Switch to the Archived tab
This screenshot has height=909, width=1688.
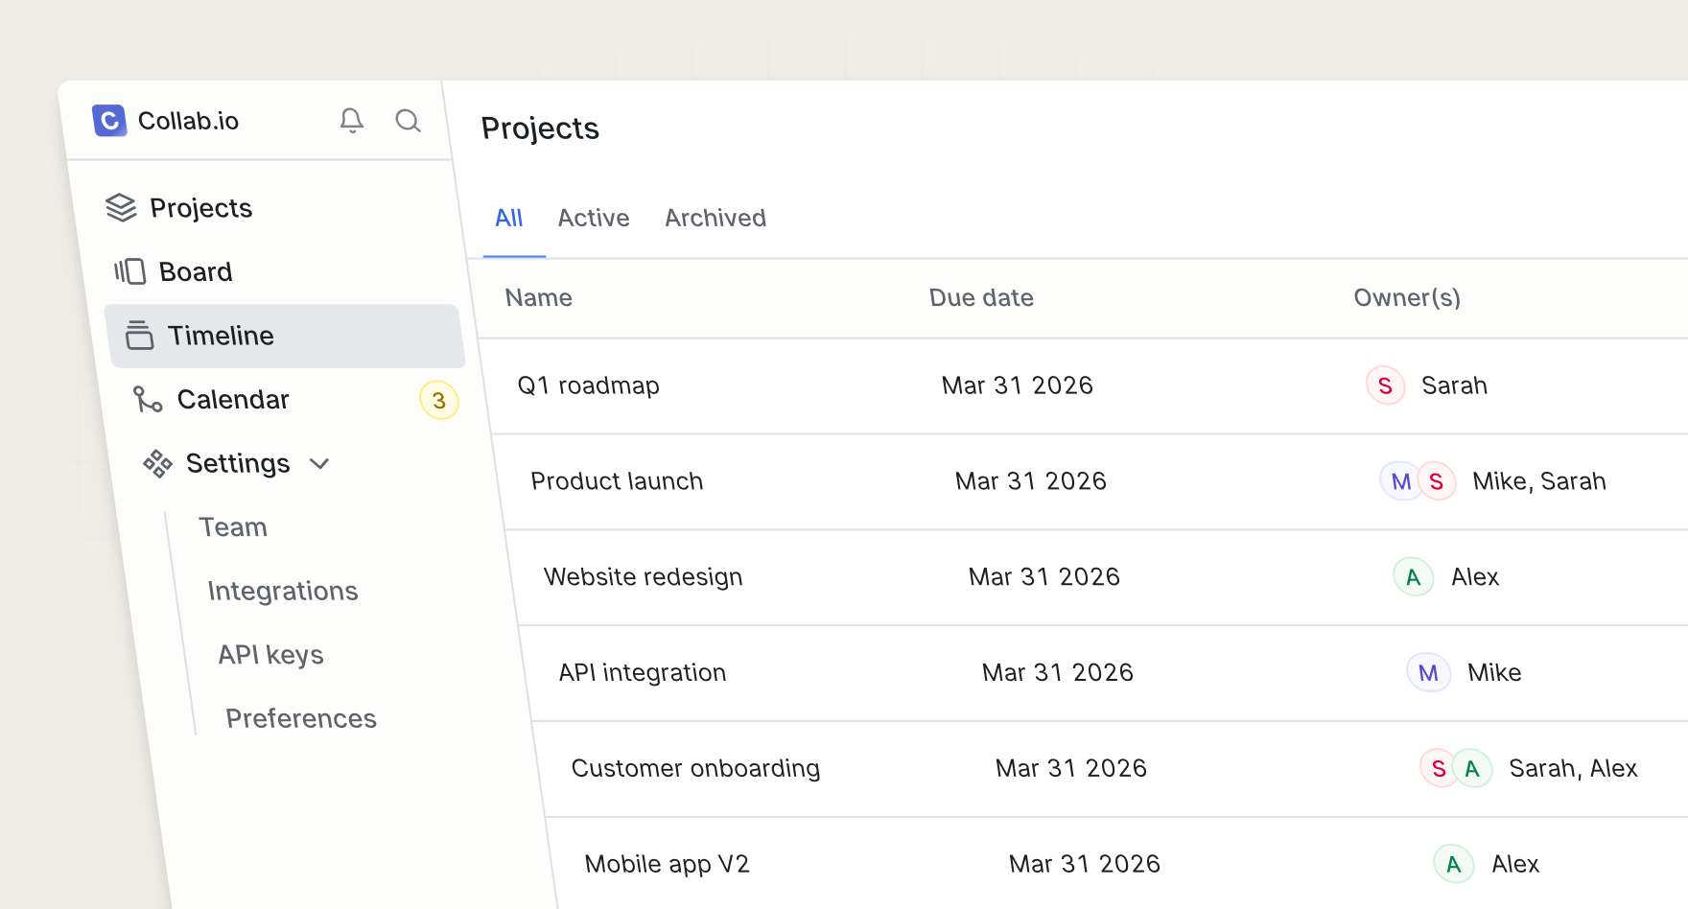pos(715,219)
